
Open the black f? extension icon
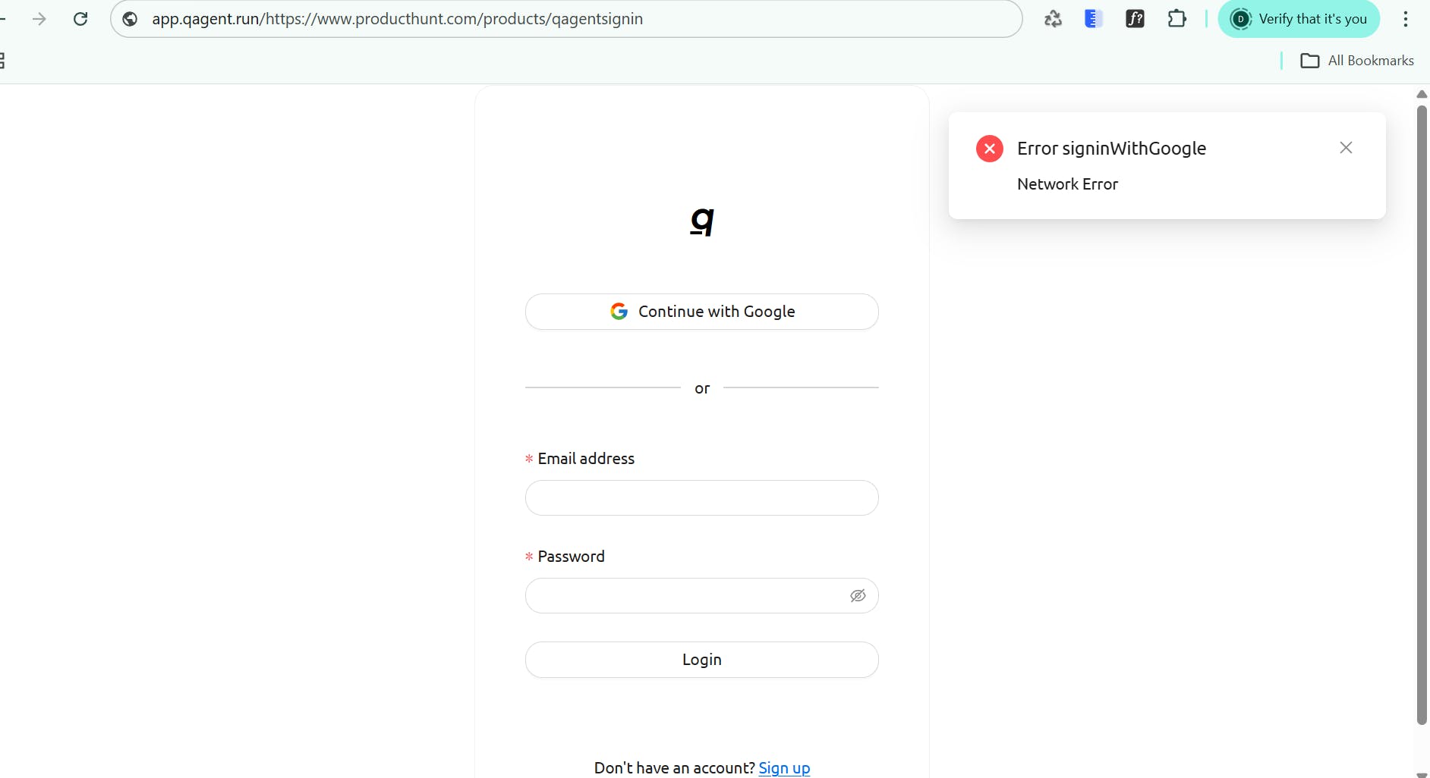pos(1135,19)
